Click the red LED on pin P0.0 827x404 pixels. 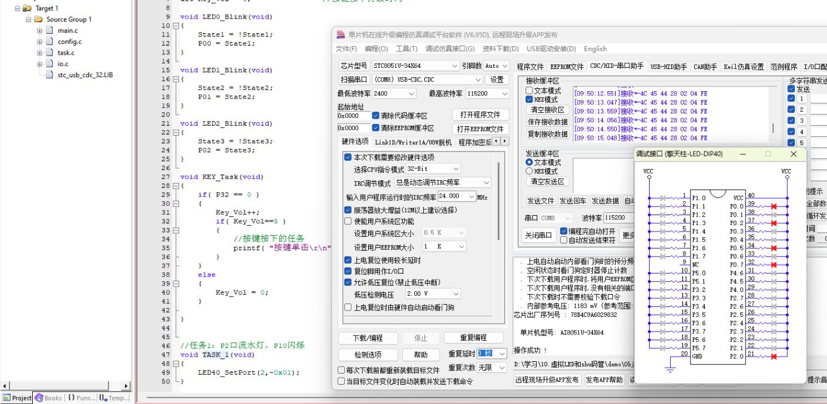(773, 206)
